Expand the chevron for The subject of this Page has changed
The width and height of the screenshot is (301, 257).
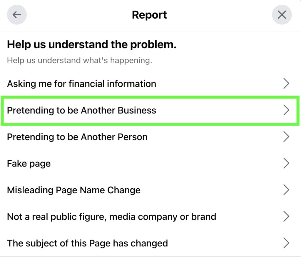[x=286, y=243]
